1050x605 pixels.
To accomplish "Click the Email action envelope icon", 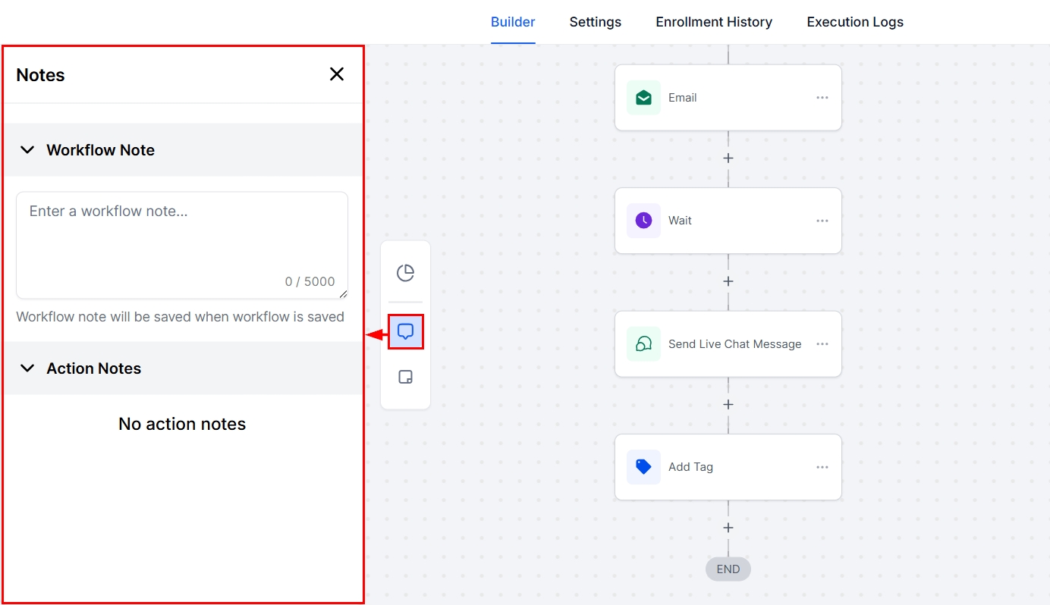I will pos(643,98).
